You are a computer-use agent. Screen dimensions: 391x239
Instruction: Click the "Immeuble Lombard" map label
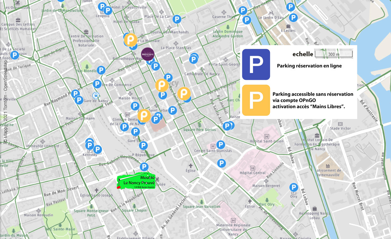click(x=42, y=146)
